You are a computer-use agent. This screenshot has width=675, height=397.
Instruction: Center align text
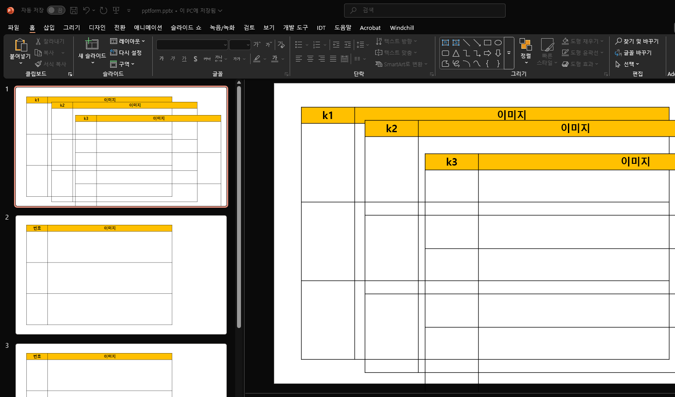click(310, 58)
